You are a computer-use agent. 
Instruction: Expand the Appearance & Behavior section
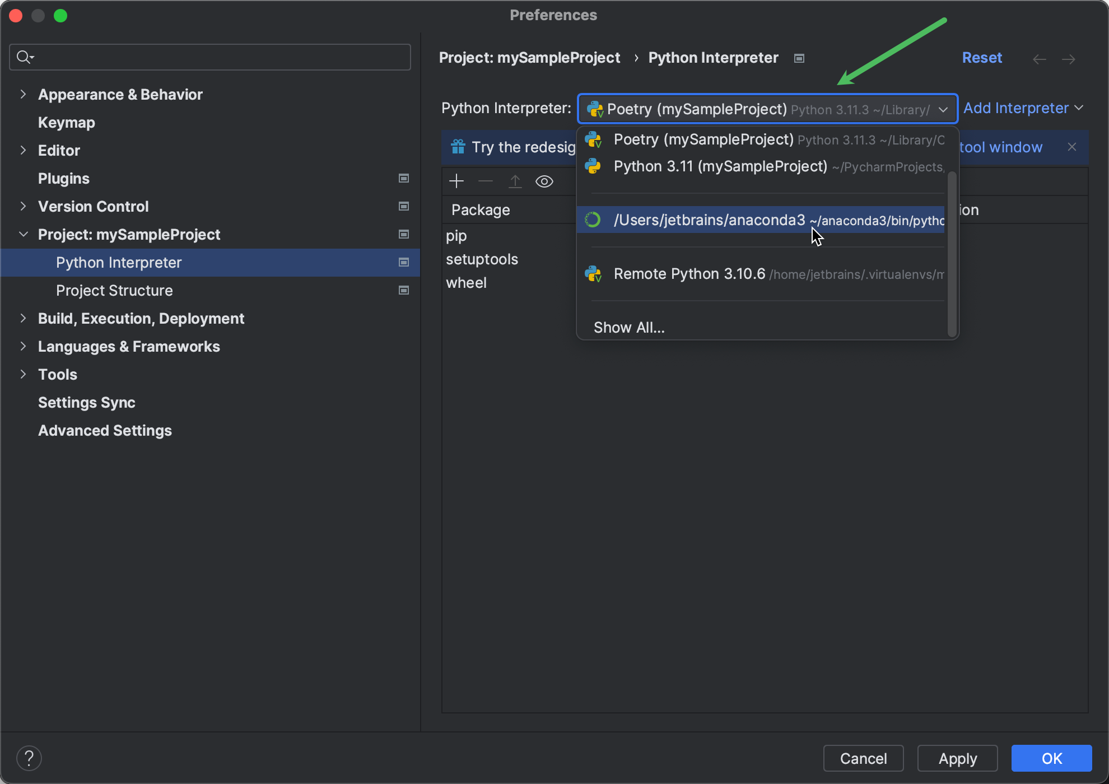coord(22,94)
